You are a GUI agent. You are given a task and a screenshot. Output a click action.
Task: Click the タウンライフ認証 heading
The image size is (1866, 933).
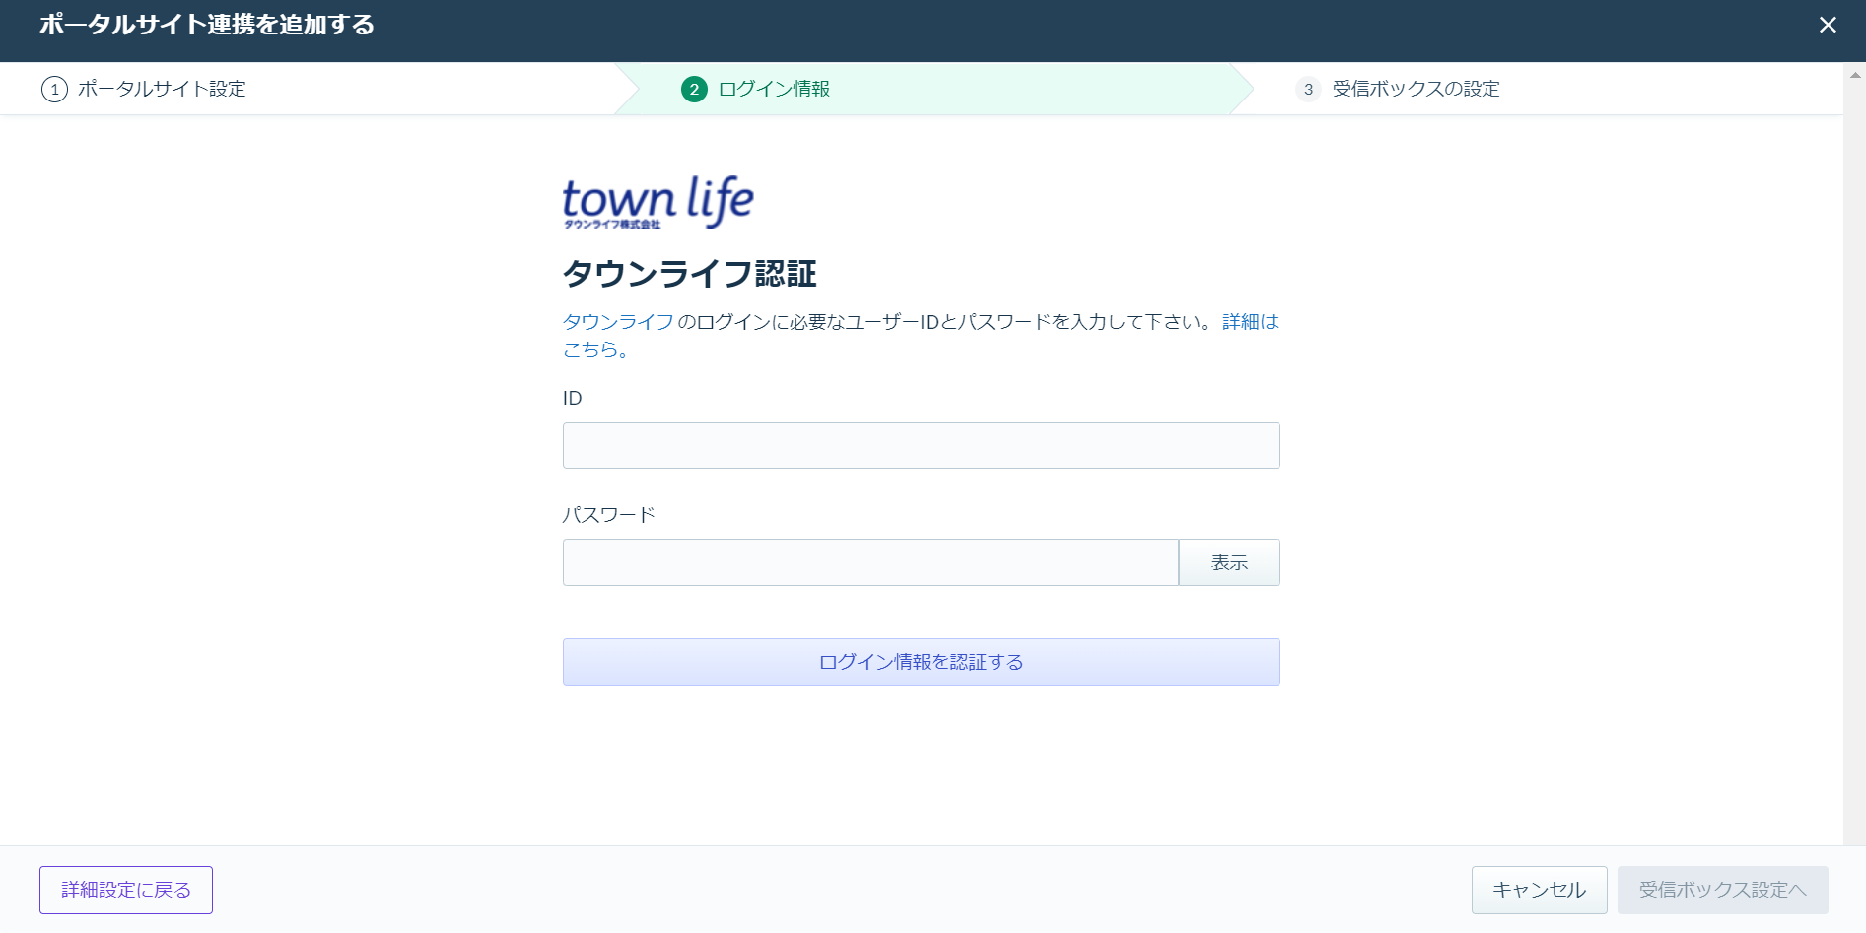tap(689, 273)
